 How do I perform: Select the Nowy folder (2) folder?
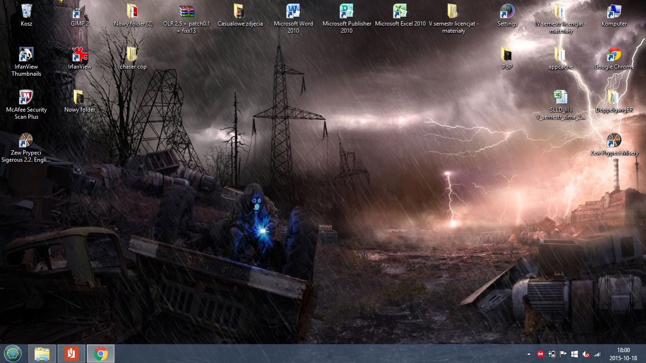click(133, 16)
